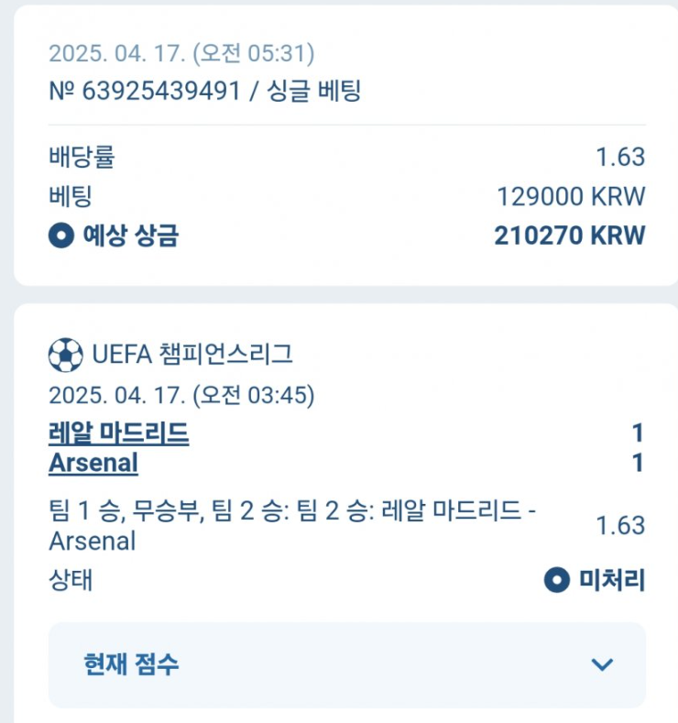Click the Arsenal score number

(638, 463)
